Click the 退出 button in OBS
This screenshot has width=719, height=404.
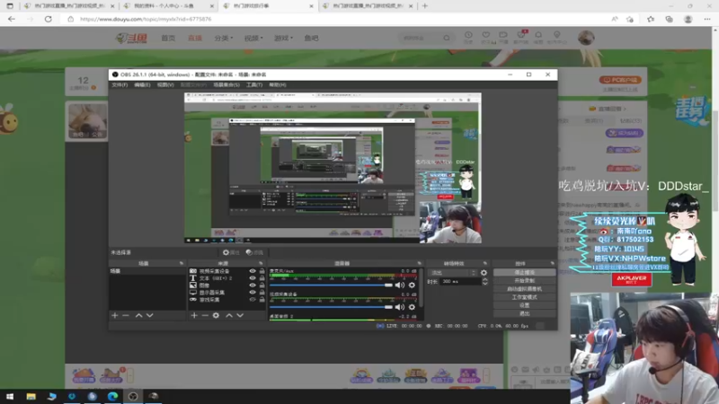coord(524,313)
